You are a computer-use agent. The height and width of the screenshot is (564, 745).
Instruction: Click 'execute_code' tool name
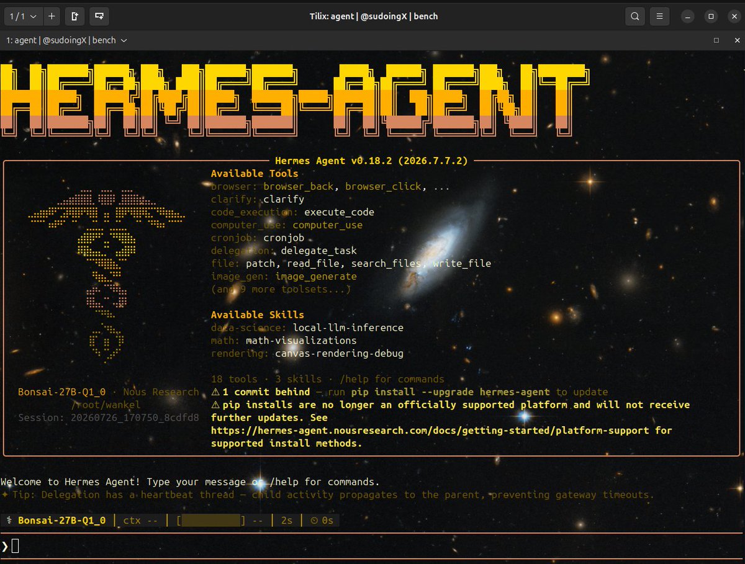[339, 212]
